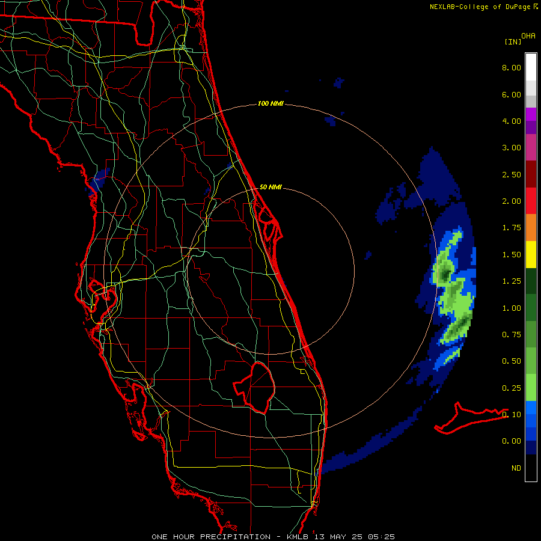This screenshot has height=541, width=541.
Task: Select the 1.25 legend value
Action: [x=511, y=281]
